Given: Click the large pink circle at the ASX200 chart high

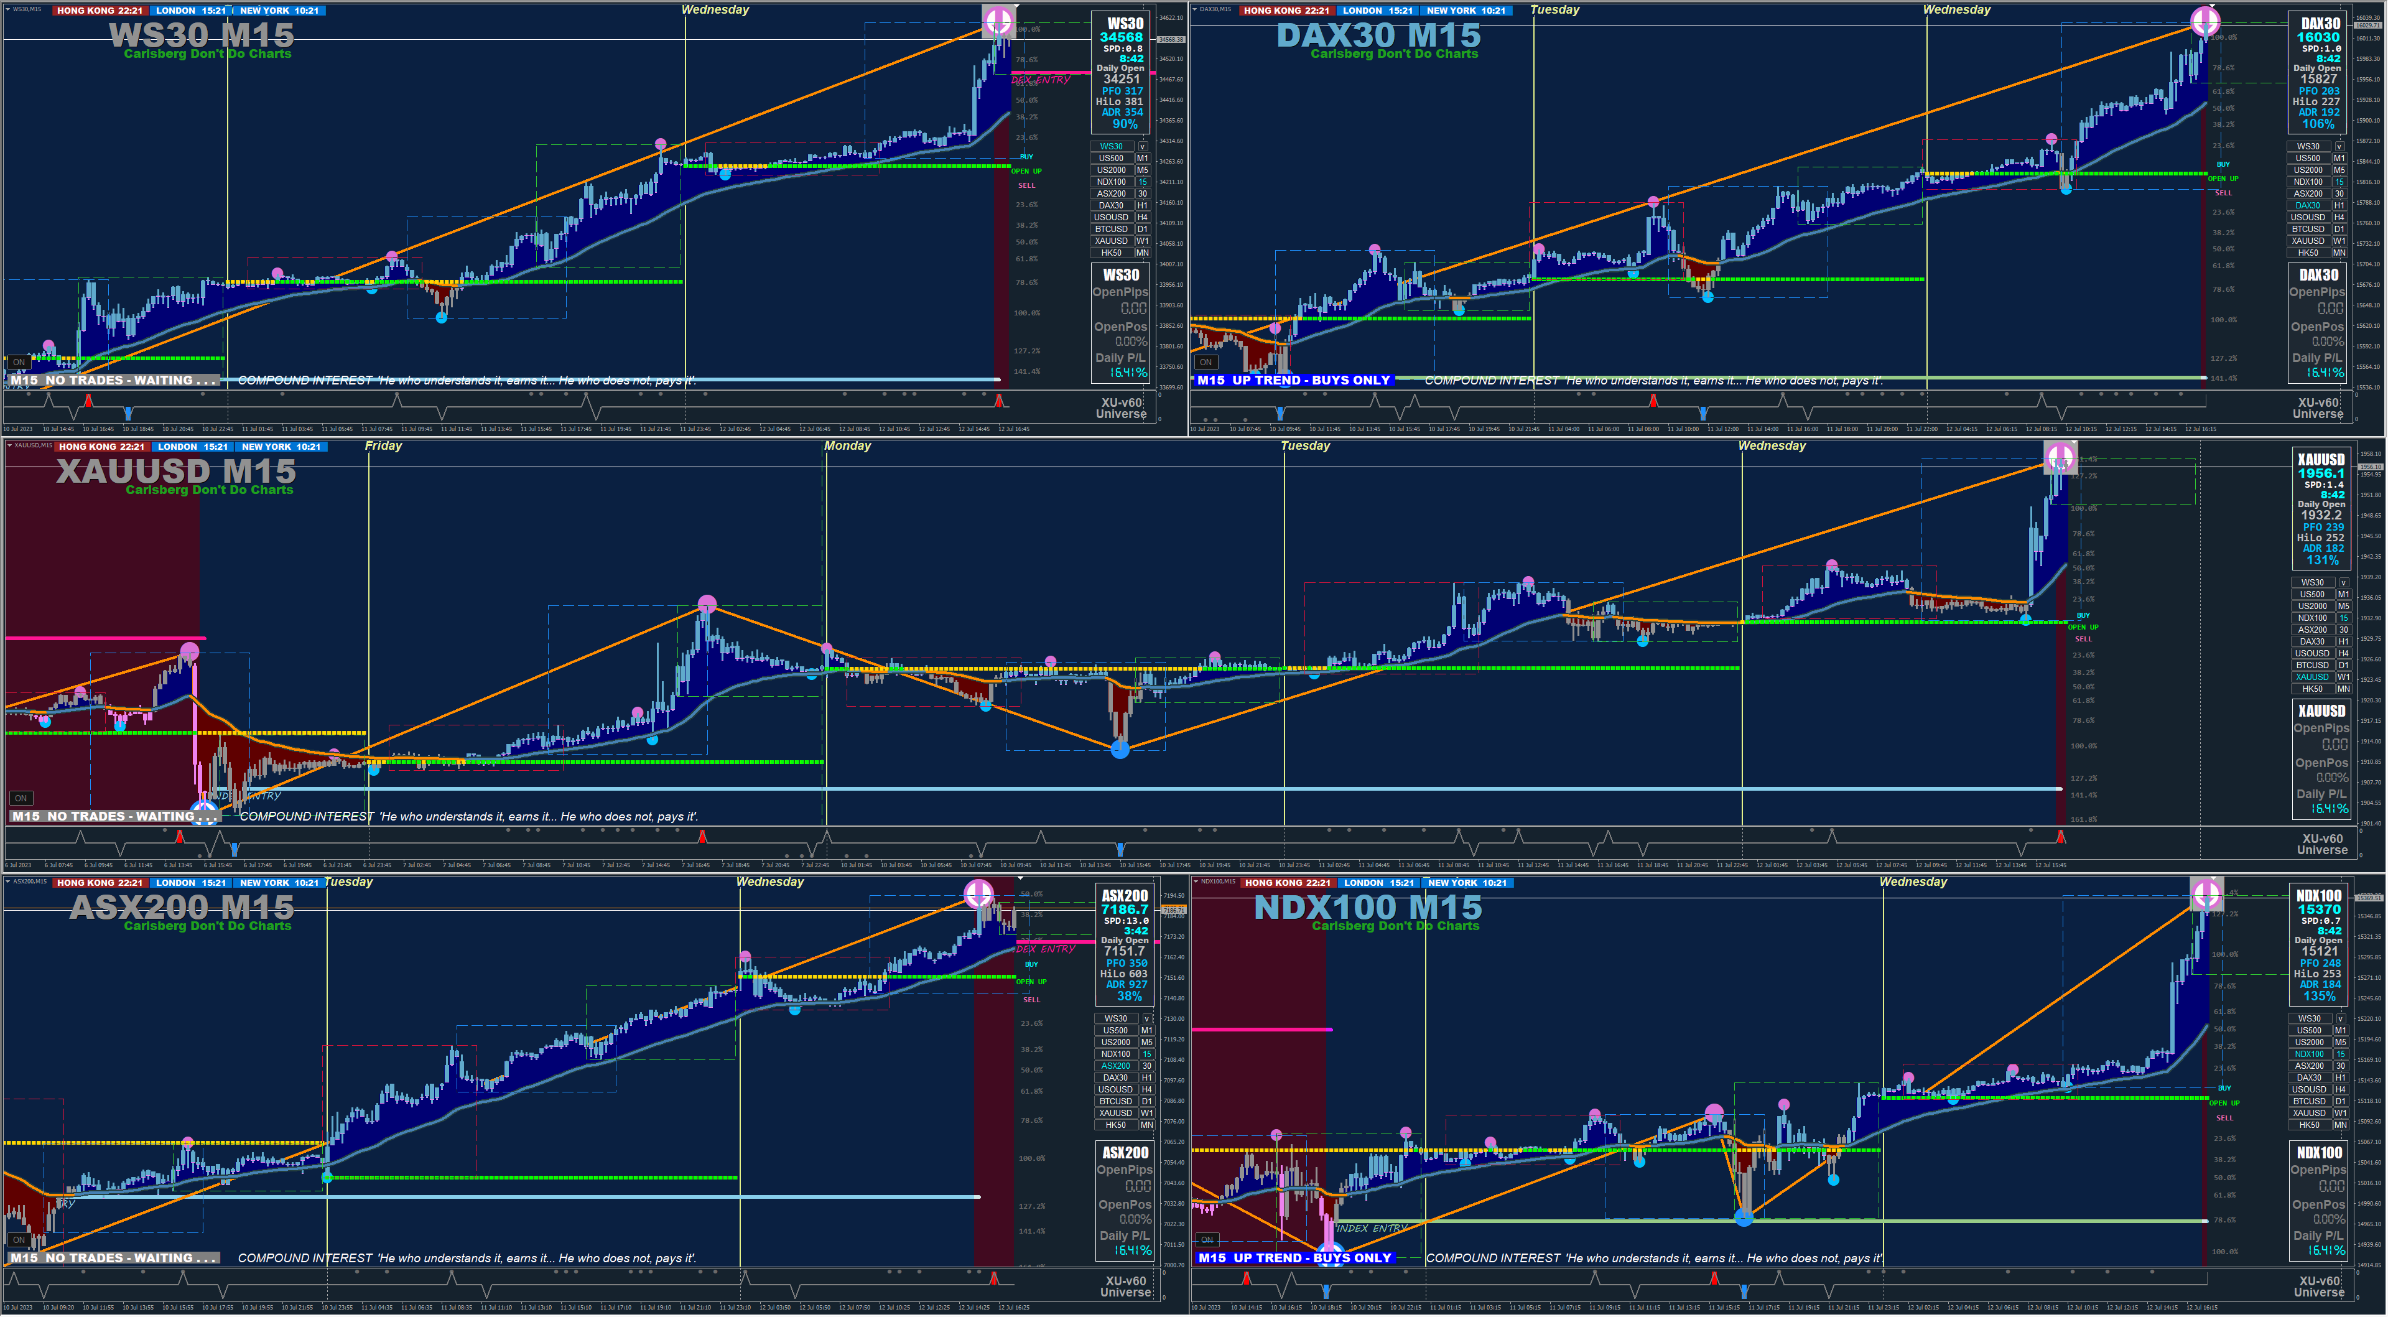Looking at the screenshot, I should [x=978, y=893].
